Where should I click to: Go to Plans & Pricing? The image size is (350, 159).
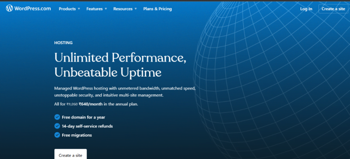pos(157,9)
